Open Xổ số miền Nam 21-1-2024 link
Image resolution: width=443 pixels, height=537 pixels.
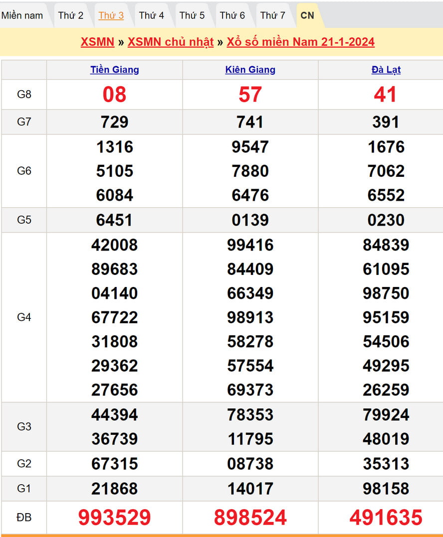300,42
